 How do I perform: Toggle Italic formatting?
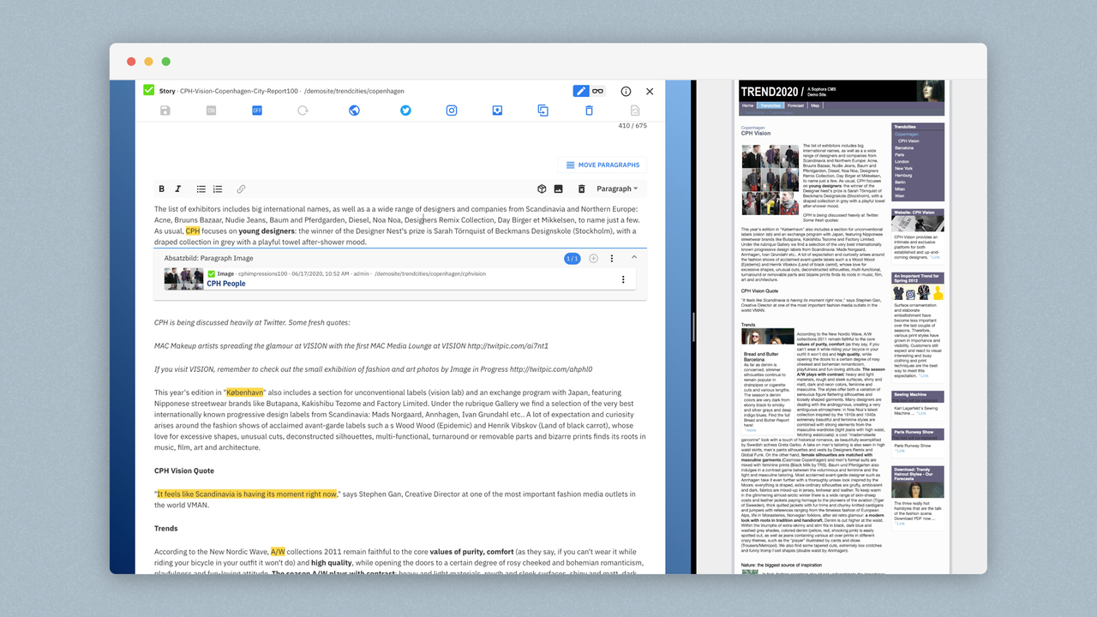[178, 189]
